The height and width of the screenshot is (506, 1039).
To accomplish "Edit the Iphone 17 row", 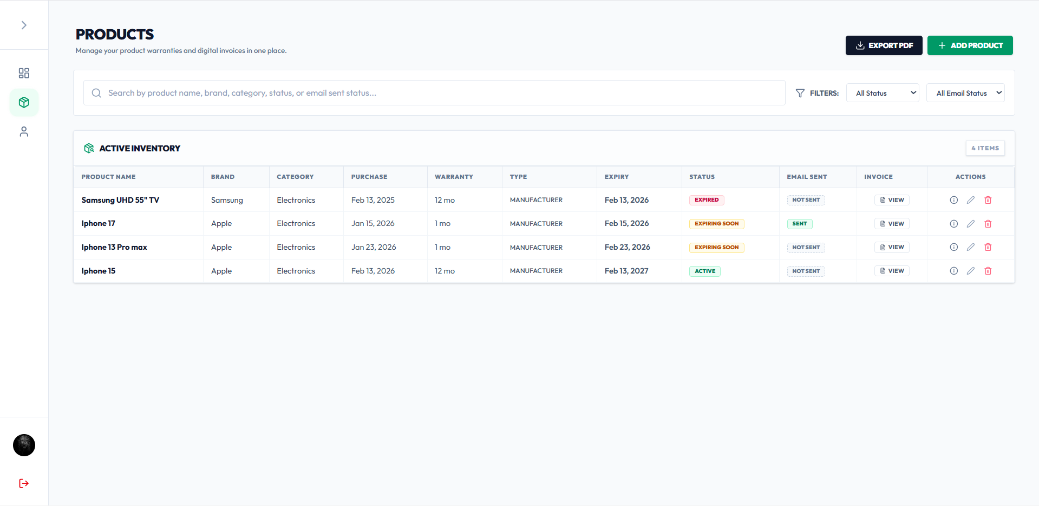I will pos(971,224).
